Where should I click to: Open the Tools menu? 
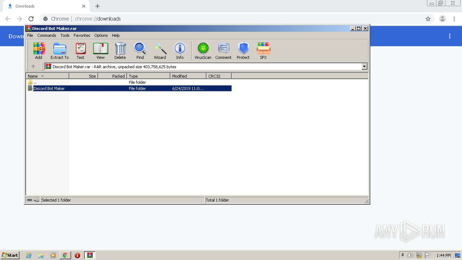[x=65, y=35]
